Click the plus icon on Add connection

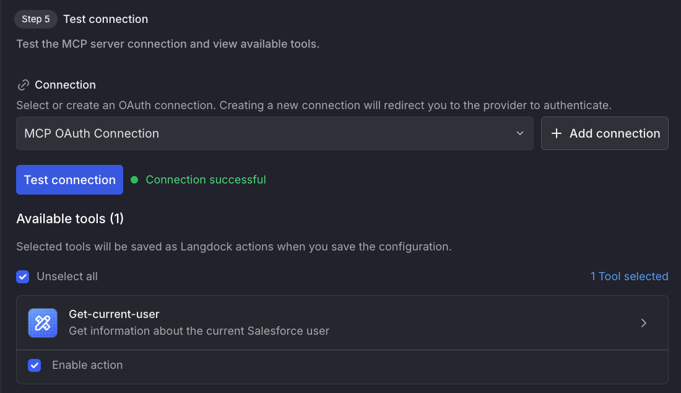point(556,133)
